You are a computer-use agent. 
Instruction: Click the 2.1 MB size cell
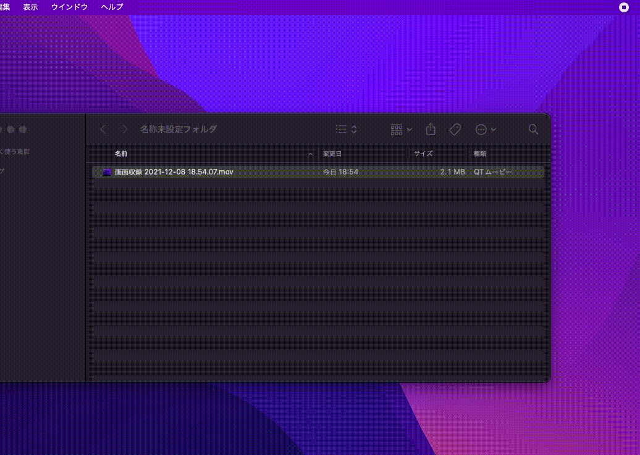452,172
